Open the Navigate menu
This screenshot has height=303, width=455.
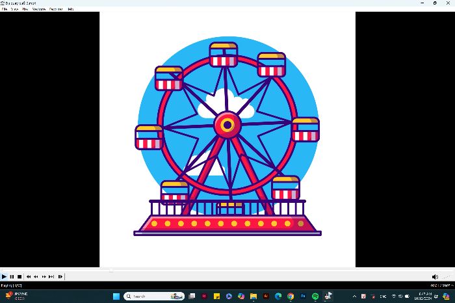(38, 9)
